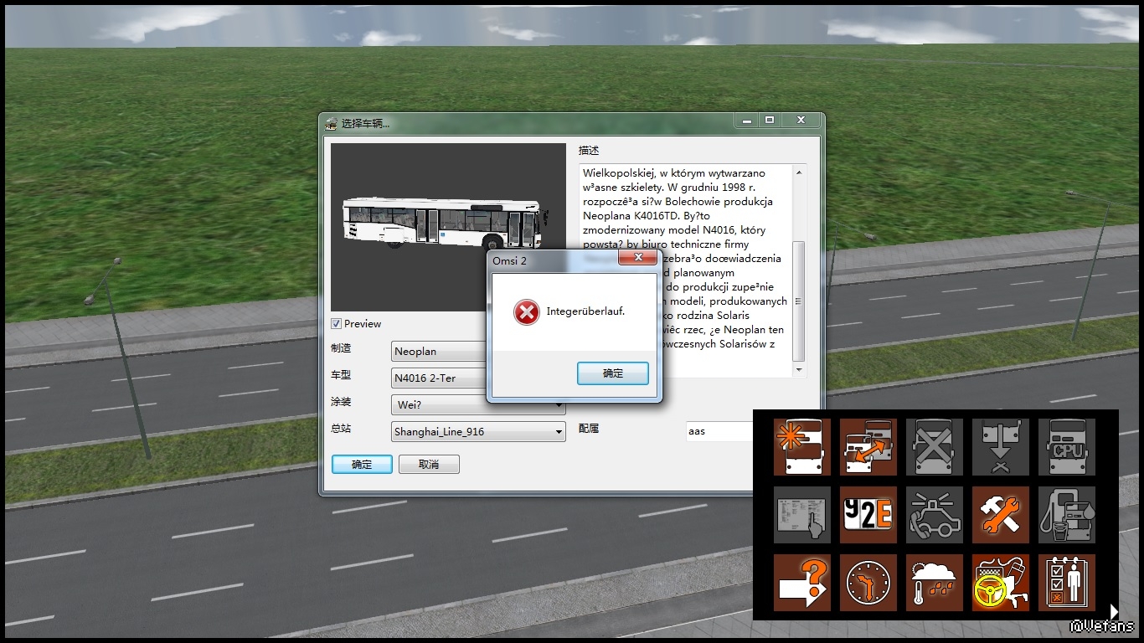
Task: Close the 选择车辆 vehicle dialog window
Action: point(801,121)
